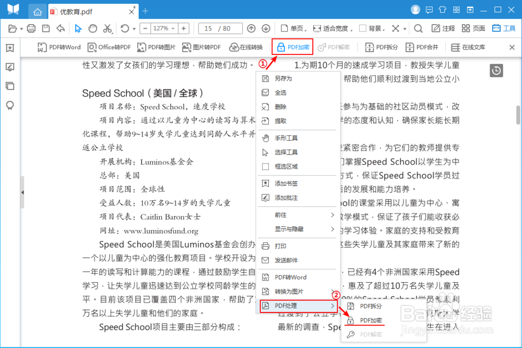The width and height of the screenshot is (522, 348).
Task: Click zoom in plus button
Action: (183, 29)
